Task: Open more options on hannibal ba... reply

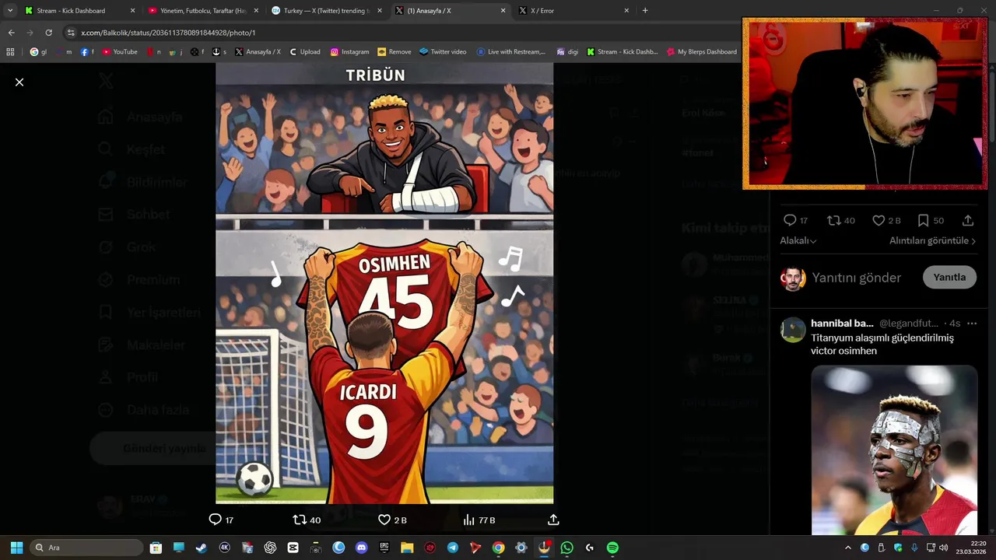Action: 971,324
